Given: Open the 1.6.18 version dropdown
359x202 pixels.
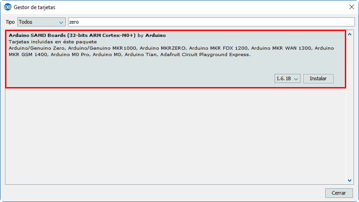Looking at the screenshot, I should [287, 78].
